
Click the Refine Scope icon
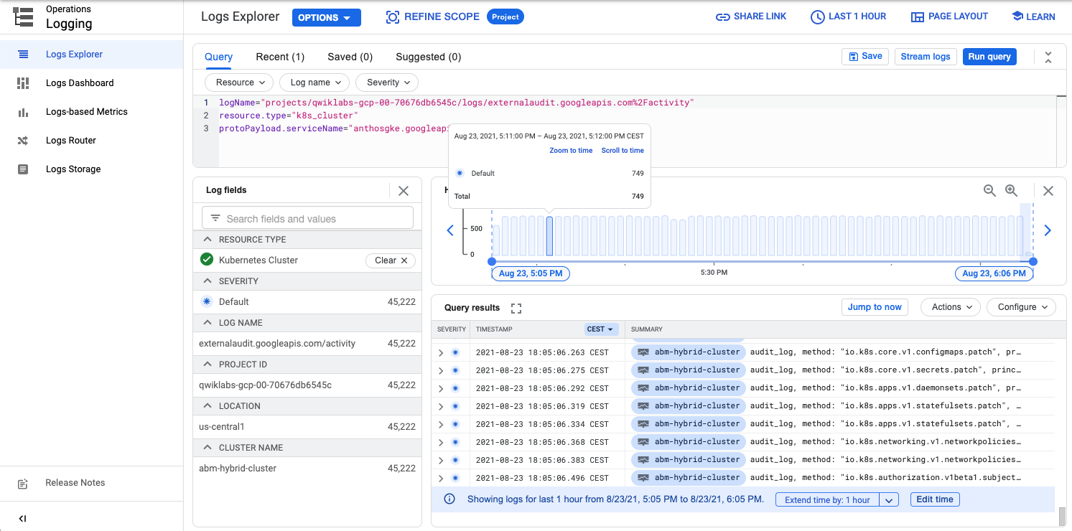point(392,17)
